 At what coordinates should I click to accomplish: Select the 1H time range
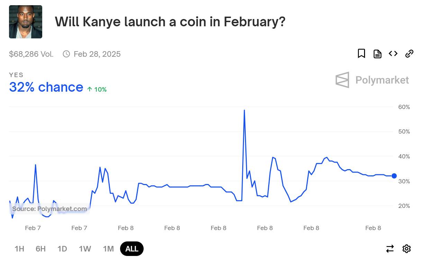pyautogui.click(x=19, y=248)
